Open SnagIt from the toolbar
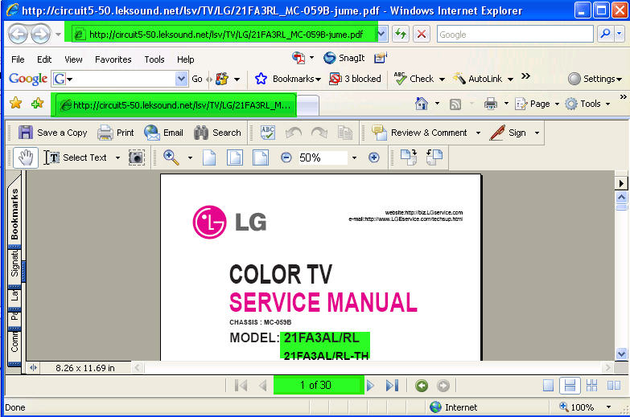Screen dimensions: 630x417 point(344,58)
